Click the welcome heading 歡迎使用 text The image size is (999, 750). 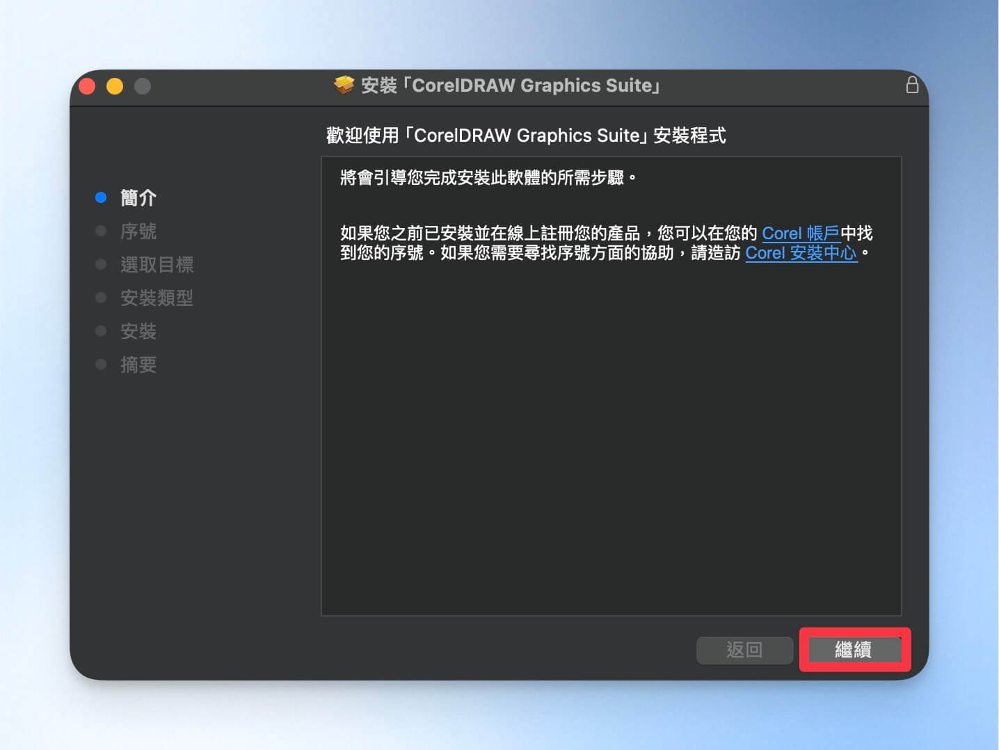point(526,135)
